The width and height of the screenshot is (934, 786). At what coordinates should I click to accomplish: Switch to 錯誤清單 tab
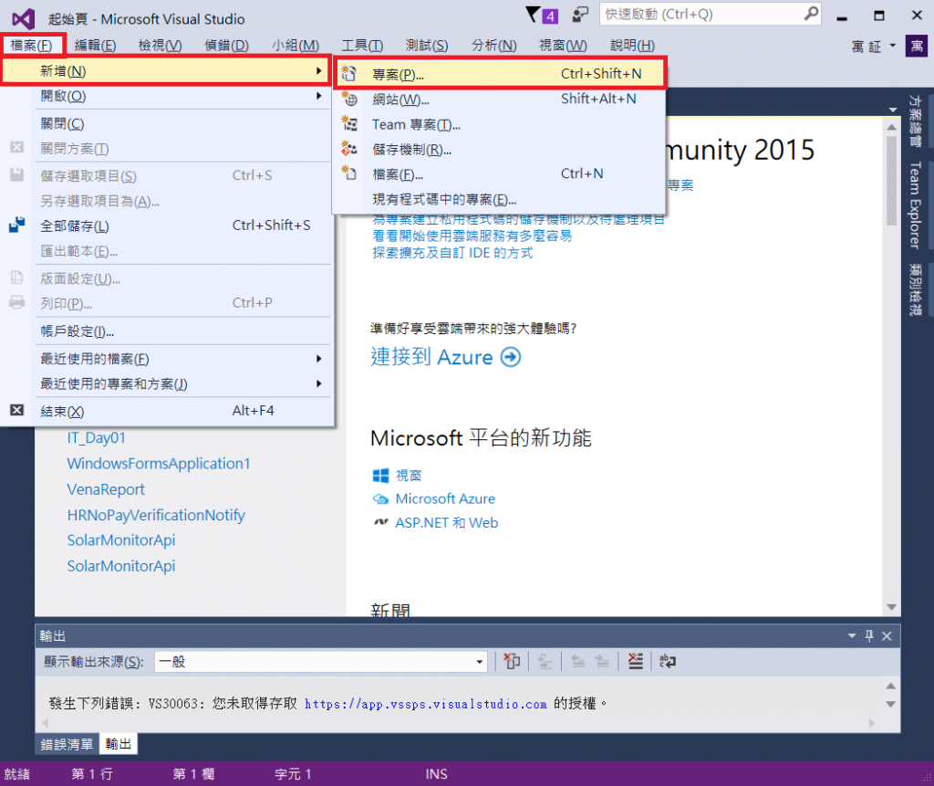coord(67,744)
